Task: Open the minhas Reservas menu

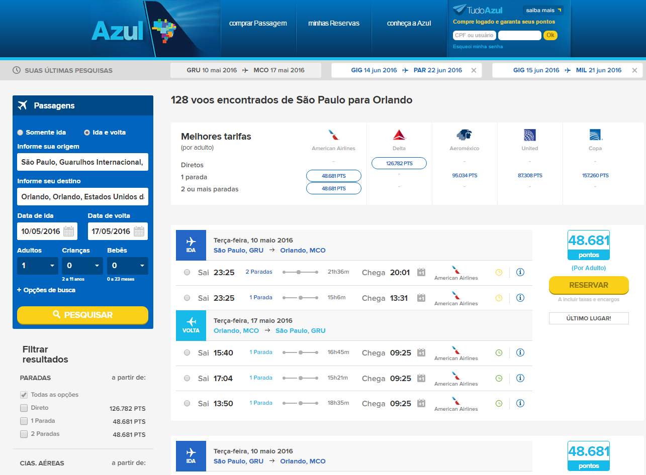Action: [x=334, y=23]
